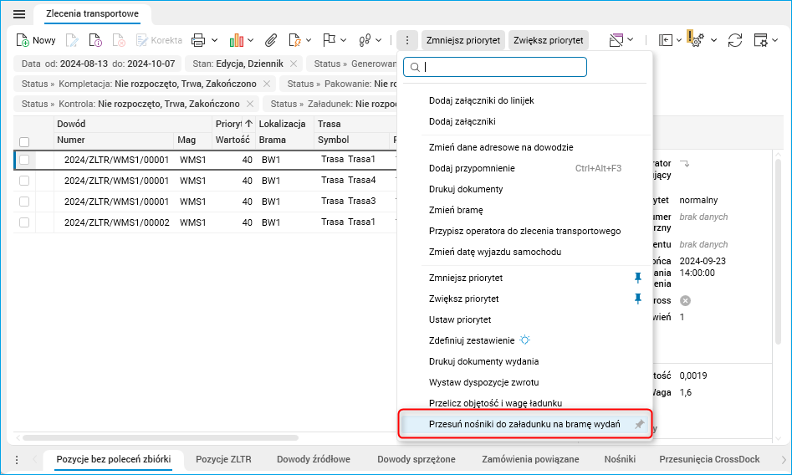The height and width of the screenshot is (475, 792).
Task: Click the Zmniejsz priorytet toolbar button
Action: click(x=463, y=40)
